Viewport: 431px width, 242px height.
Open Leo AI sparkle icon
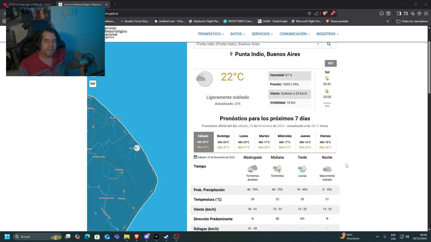click(412, 13)
